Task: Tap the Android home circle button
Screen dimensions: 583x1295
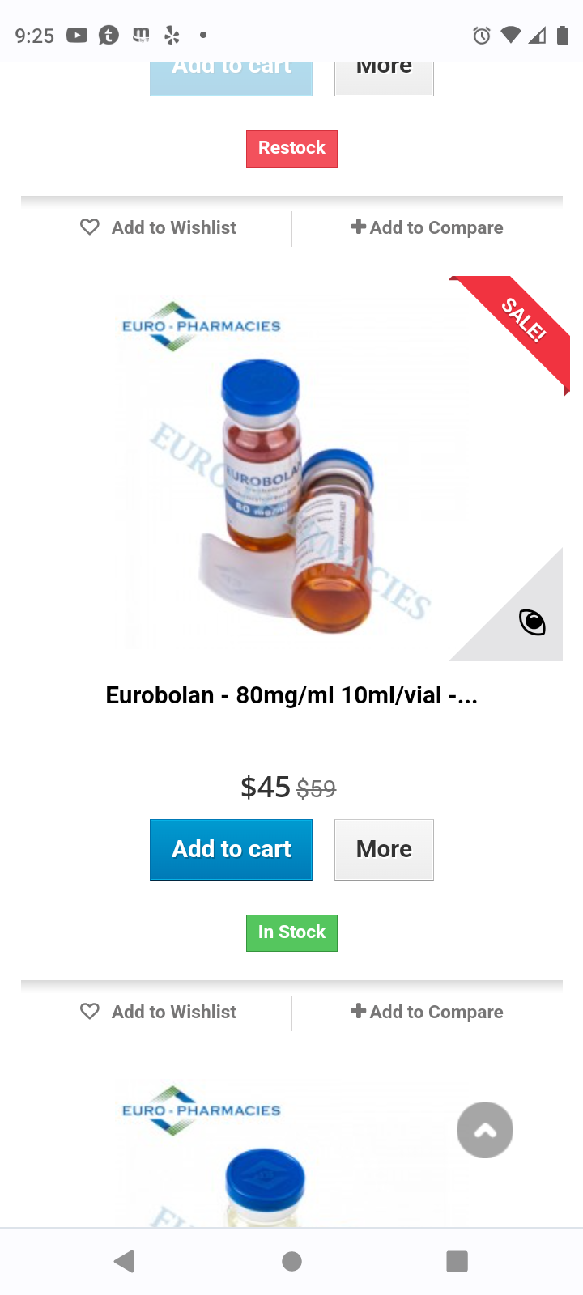Action: [291, 1261]
